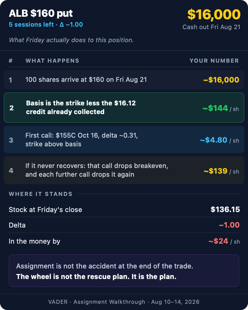
Task: Select the 5 sessions left delta label
Action: [x=46, y=24]
